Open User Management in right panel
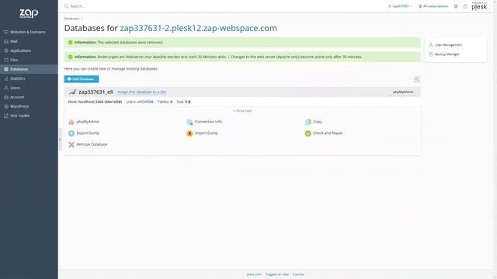 click(448, 45)
